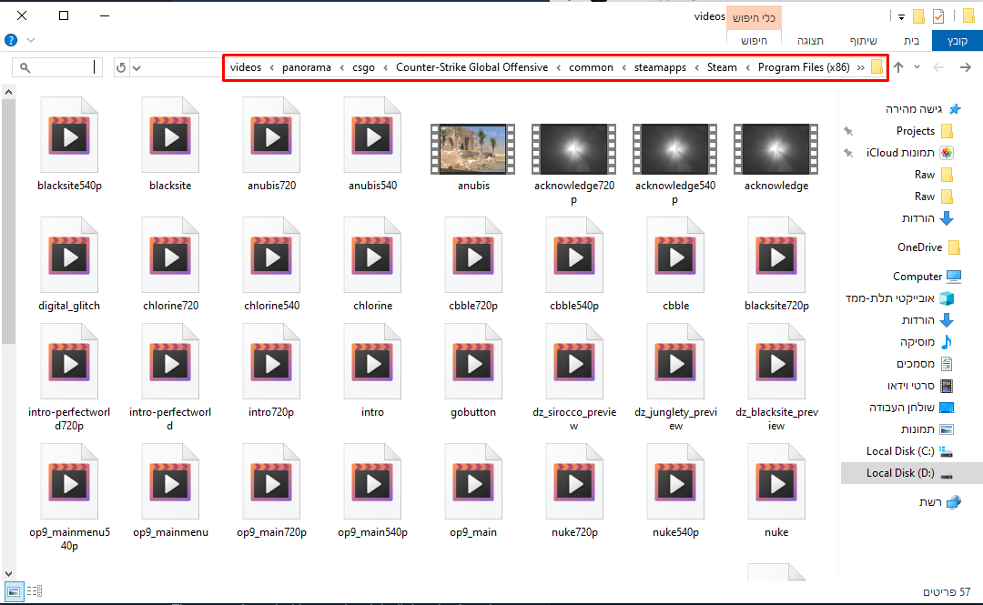Select the op9_mainmenu file icon
The width and height of the screenshot is (983, 605).
pos(170,481)
